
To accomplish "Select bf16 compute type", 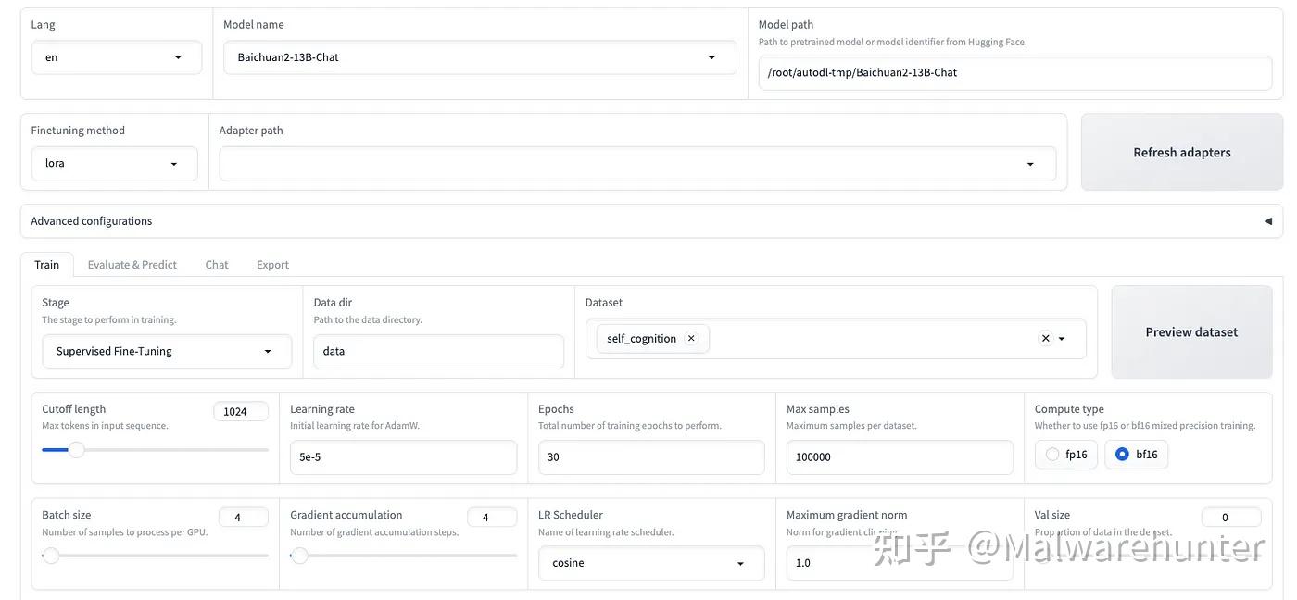I will [1121, 453].
